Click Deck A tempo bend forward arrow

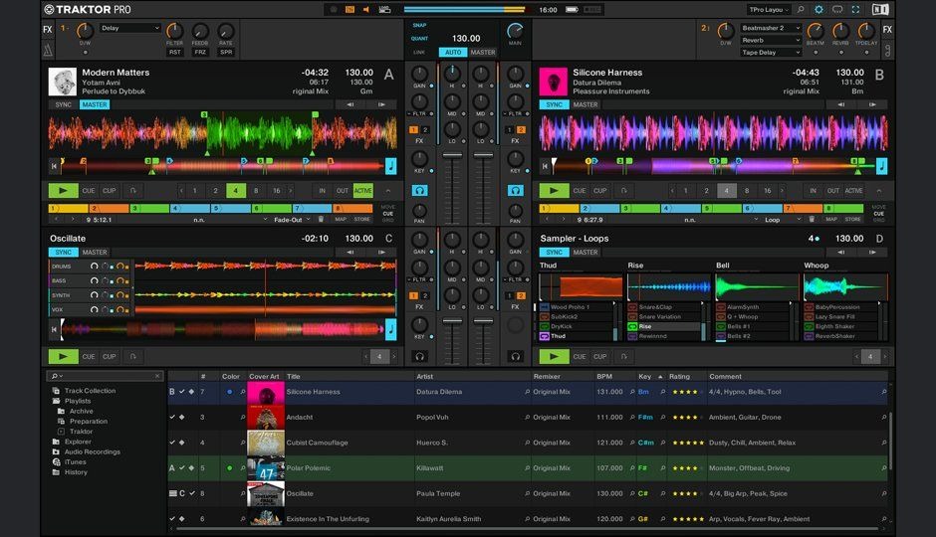click(x=381, y=104)
